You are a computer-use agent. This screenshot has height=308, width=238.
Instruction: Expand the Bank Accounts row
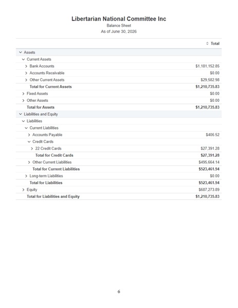pyautogui.click(x=26, y=66)
